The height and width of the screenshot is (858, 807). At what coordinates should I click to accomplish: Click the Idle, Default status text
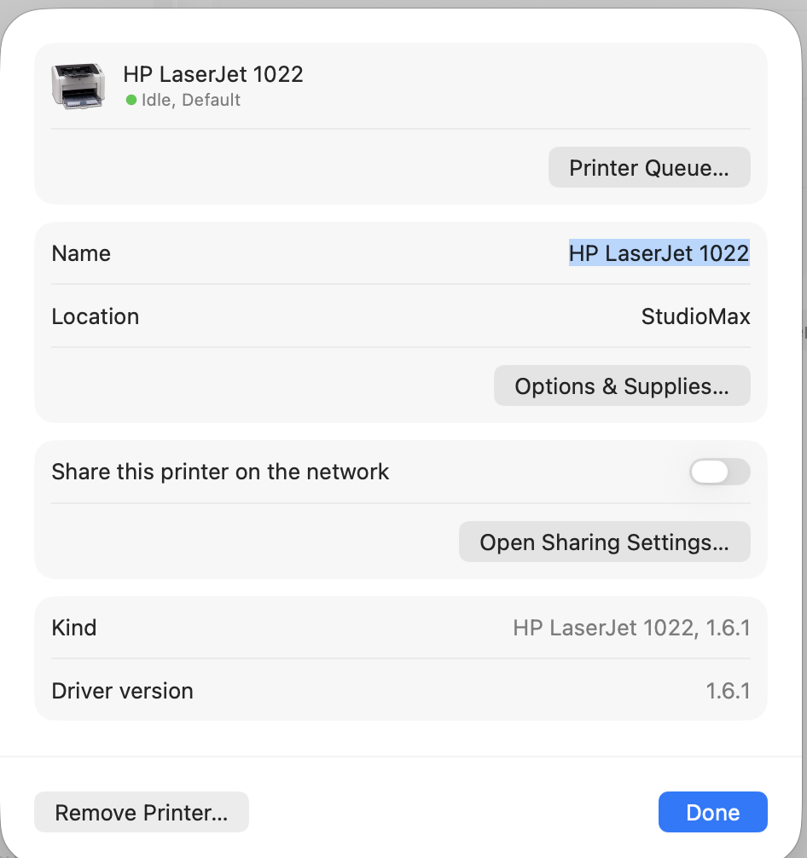click(x=191, y=100)
